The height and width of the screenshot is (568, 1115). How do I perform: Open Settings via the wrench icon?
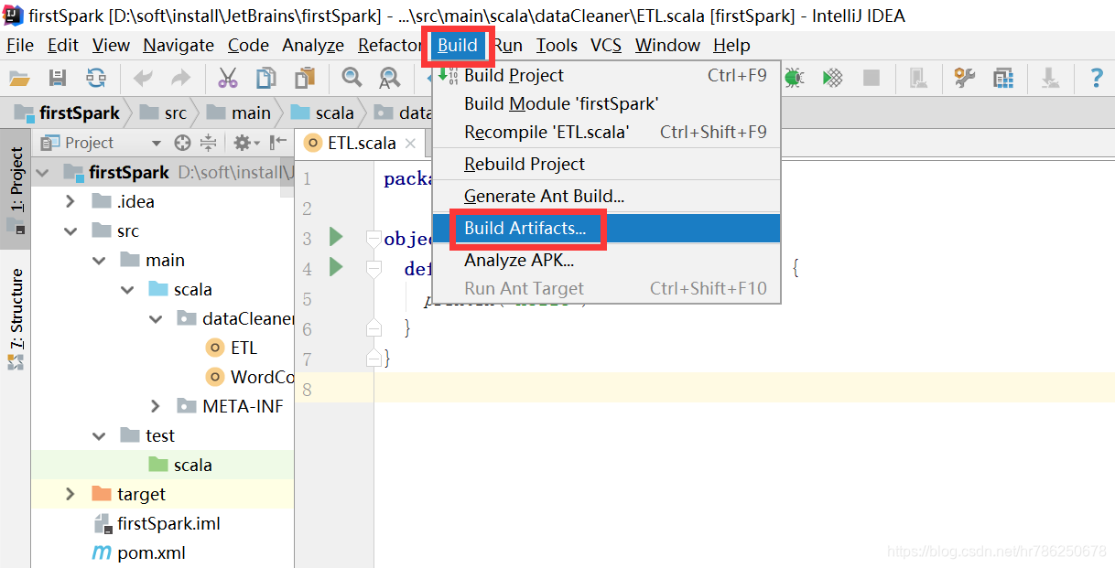tap(964, 78)
